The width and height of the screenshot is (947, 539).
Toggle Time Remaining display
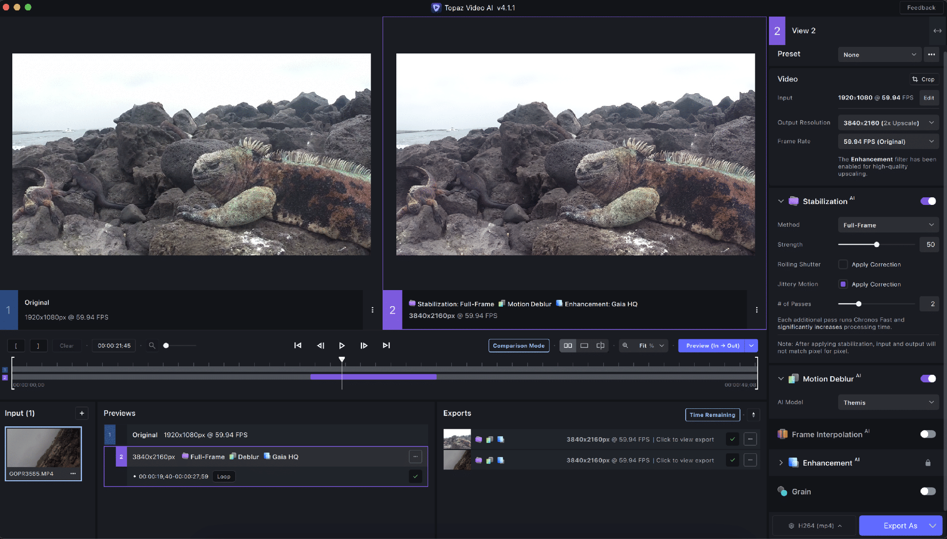tap(713, 415)
